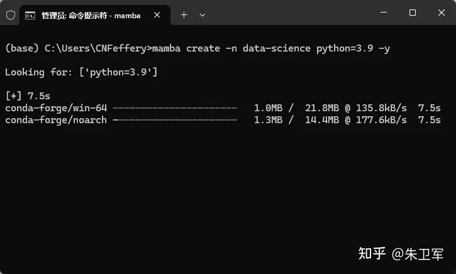Click the administrator shield icon
456x274 pixels.
tap(11, 14)
